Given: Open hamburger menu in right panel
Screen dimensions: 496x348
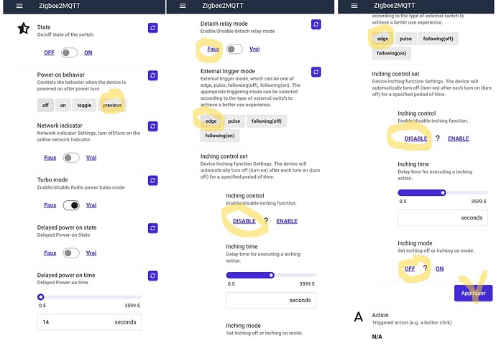Looking at the screenshot, I should (x=354, y=6).
